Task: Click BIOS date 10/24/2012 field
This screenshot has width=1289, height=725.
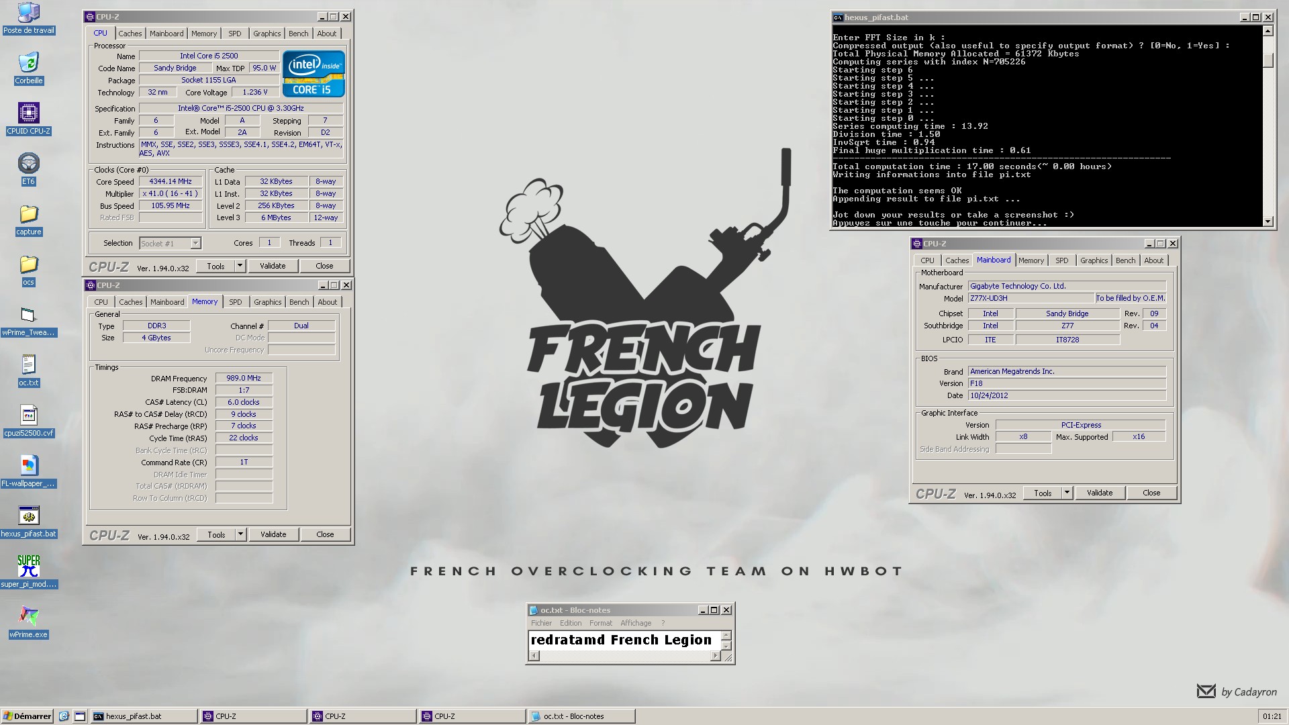Action: click(x=1067, y=395)
